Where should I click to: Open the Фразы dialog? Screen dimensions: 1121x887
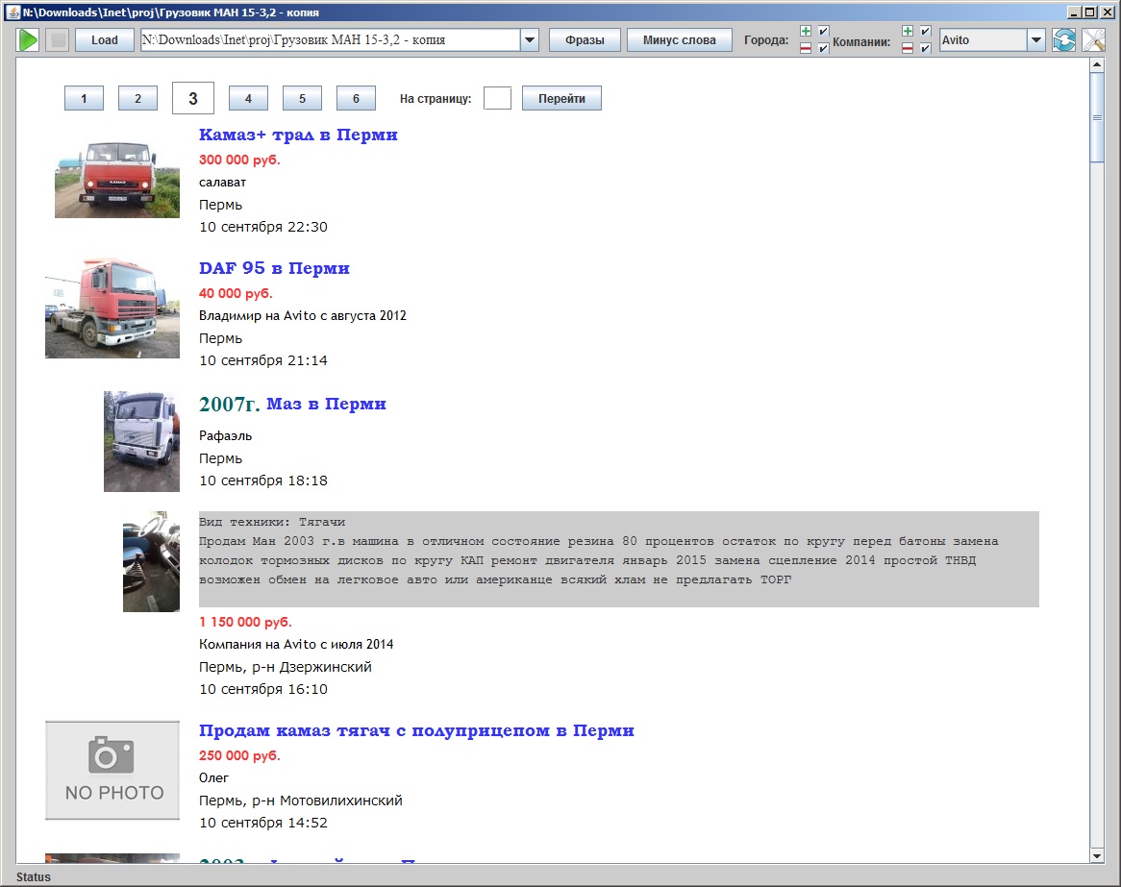tap(585, 40)
